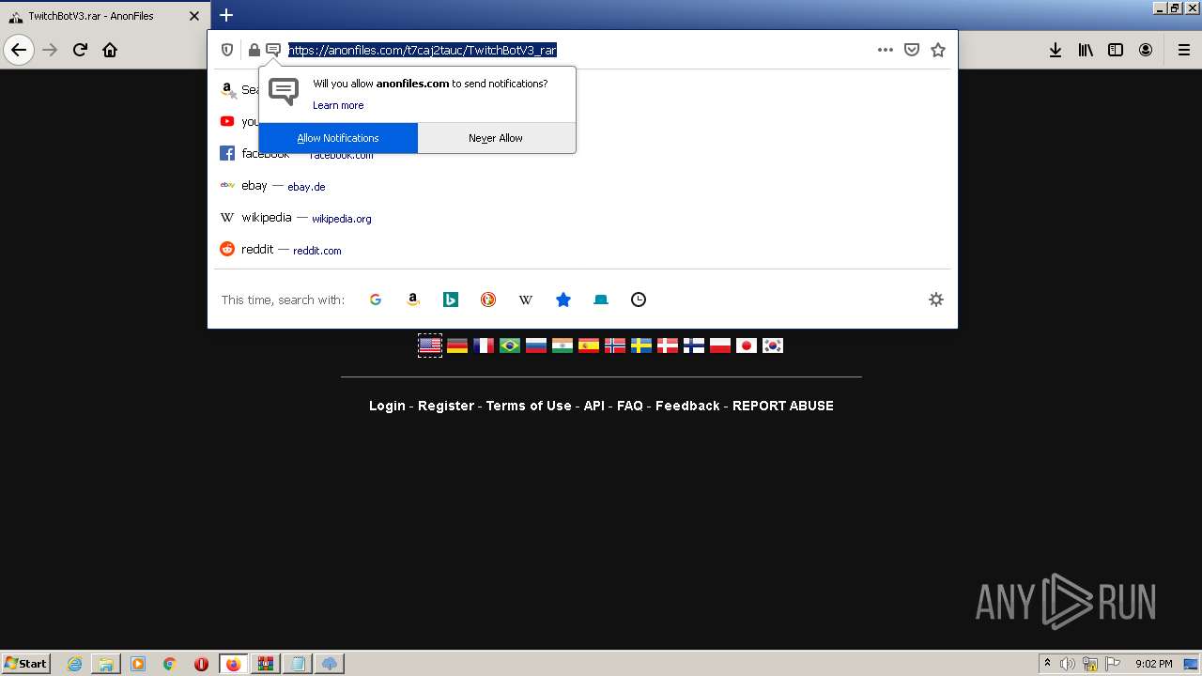Image resolution: width=1202 pixels, height=676 pixels.
Task: Search this time with Google
Action: [376, 300]
